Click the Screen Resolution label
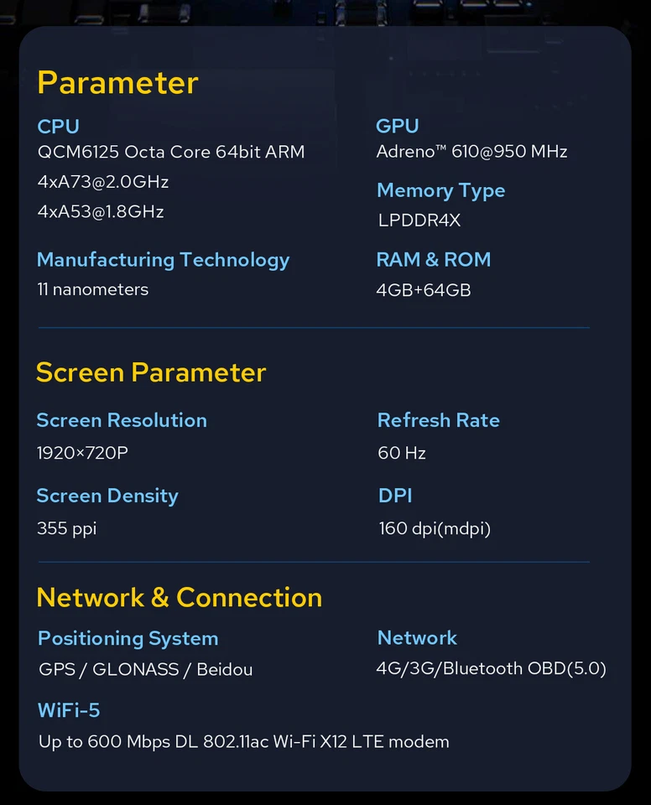 pos(122,420)
